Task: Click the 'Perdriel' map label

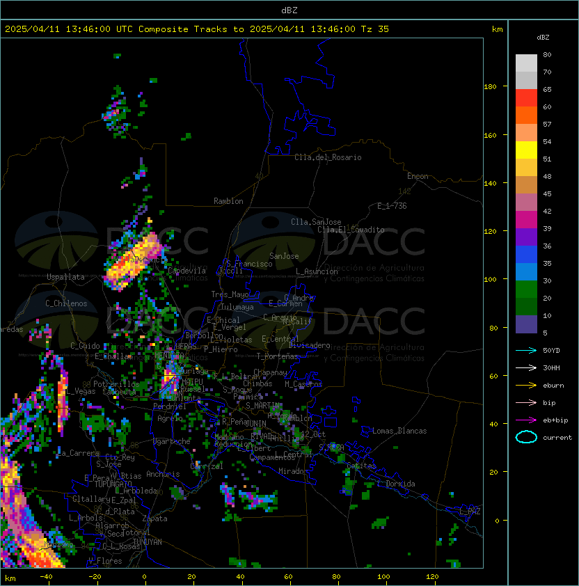Action: (170, 406)
